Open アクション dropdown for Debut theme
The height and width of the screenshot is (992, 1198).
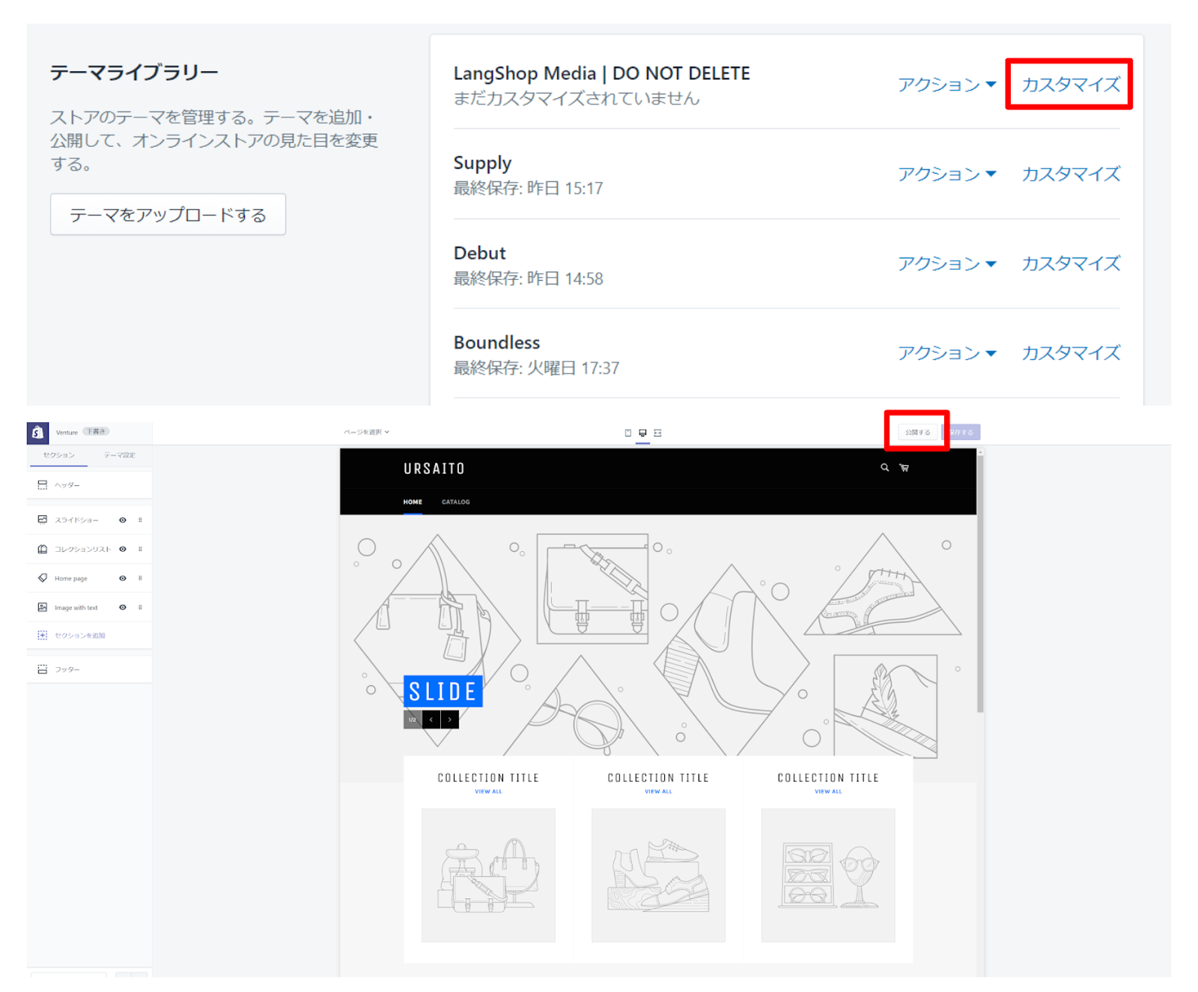click(947, 264)
